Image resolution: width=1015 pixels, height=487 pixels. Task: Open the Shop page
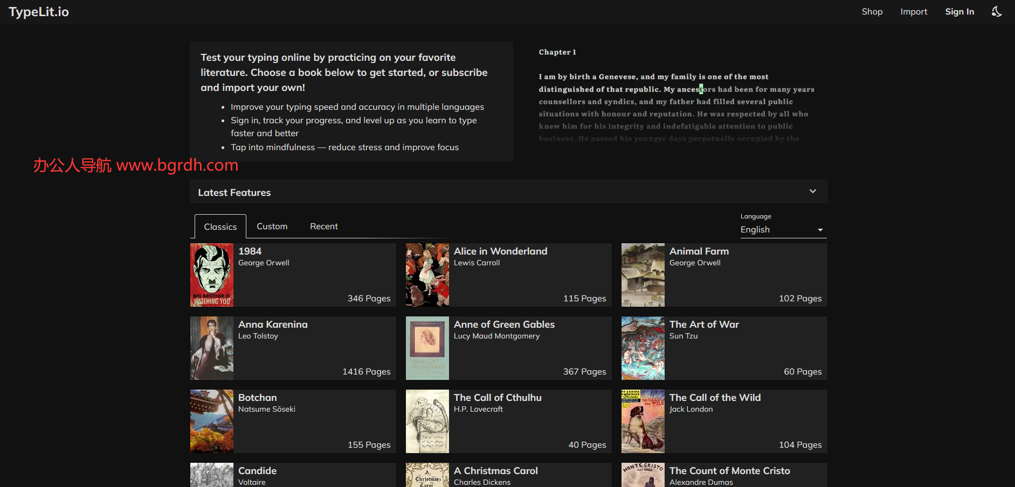pyautogui.click(x=872, y=12)
